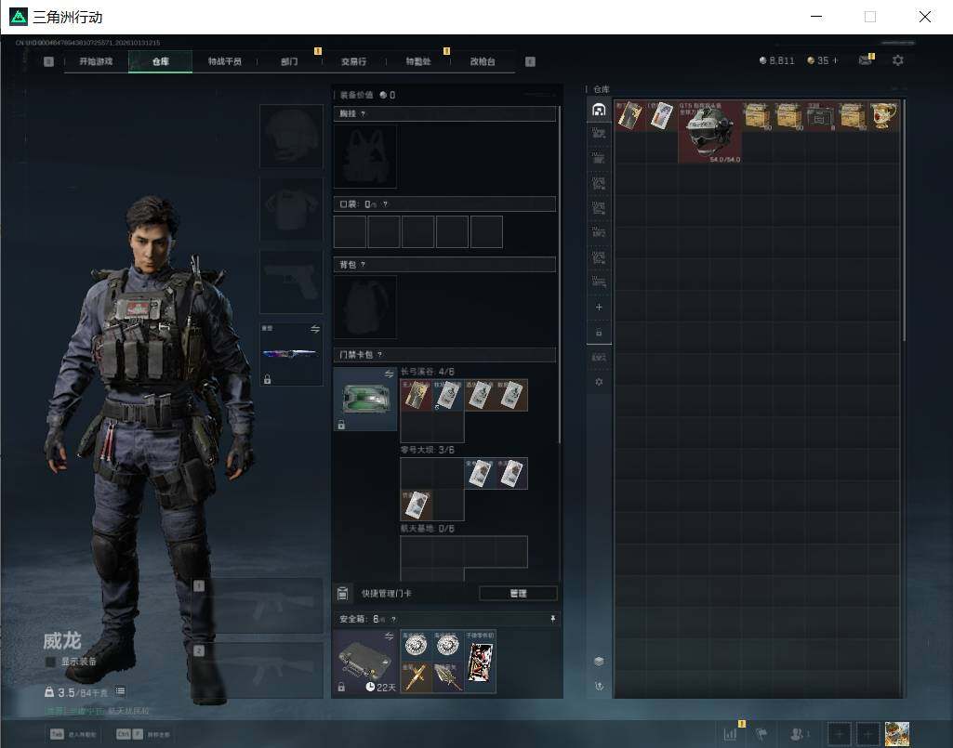Open the settings gear in top bar

click(x=898, y=60)
